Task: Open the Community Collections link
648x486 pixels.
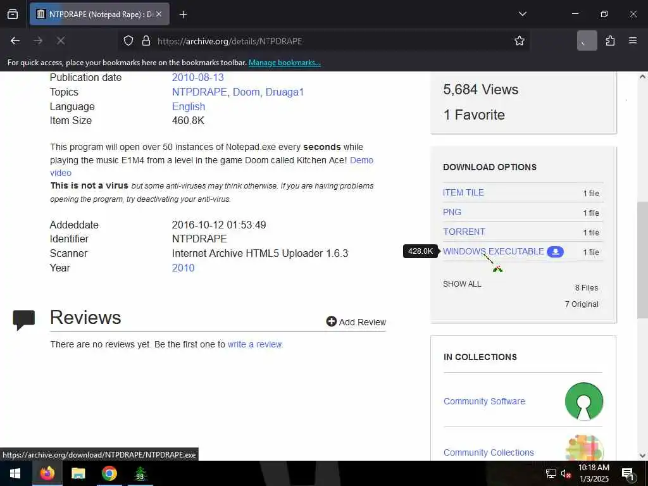Action: (489, 452)
